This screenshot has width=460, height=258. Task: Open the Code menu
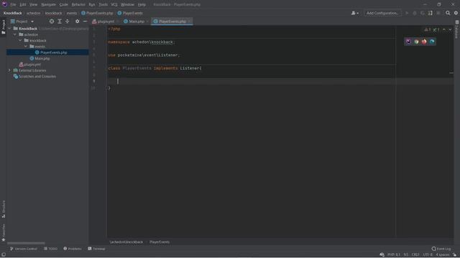point(64,4)
